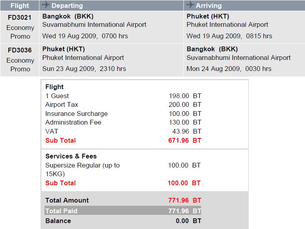Click flight number FD3036
The image size is (305, 229).
20,50
